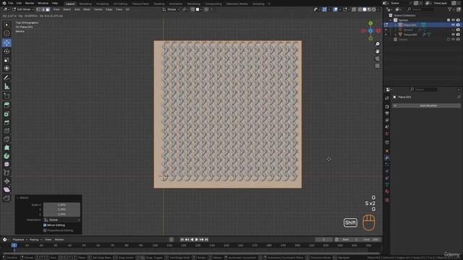Click the pan view hand icon
Screen dimensions: 463x260
[x=378, y=51]
